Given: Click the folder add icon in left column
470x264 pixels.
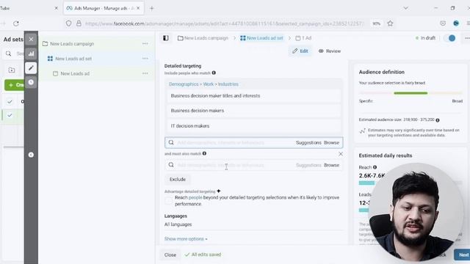Looking at the screenshot, I should pyautogui.click(x=12, y=70).
